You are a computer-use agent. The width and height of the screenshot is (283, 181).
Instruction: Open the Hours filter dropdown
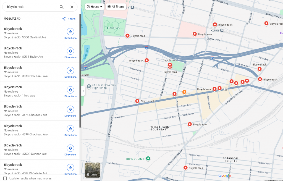[95, 7]
